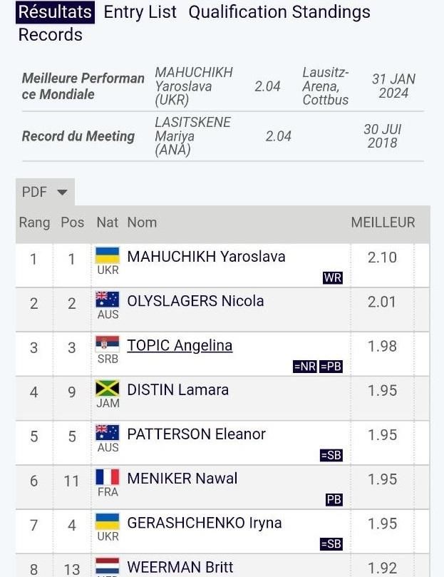Click Serbia flag beside TOPIC Angelina
This screenshot has height=577, width=444.
108,344
